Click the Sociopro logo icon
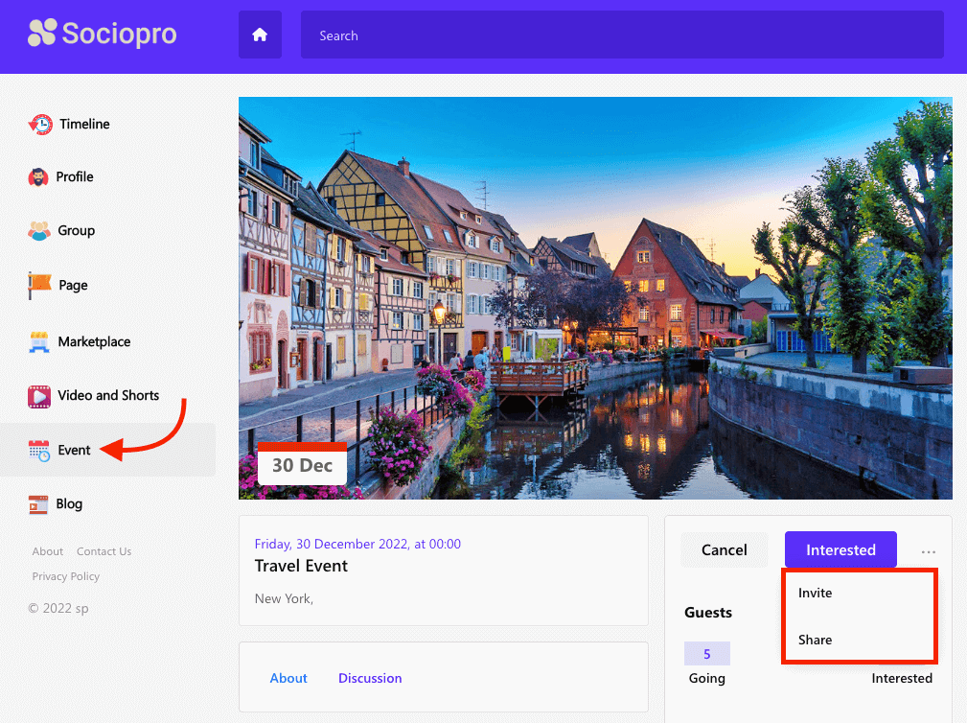 pyautogui.click(x=42, y=34)
